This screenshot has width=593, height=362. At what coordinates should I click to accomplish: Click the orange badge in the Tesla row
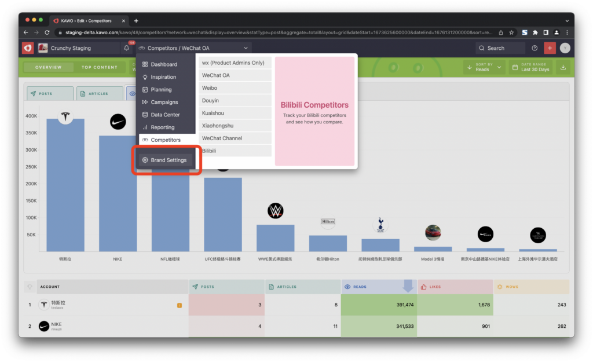(x=180, y=305)
